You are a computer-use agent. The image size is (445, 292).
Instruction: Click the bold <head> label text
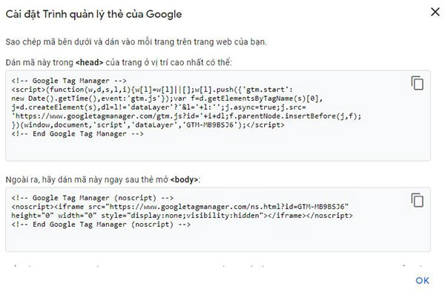point(90,62)
